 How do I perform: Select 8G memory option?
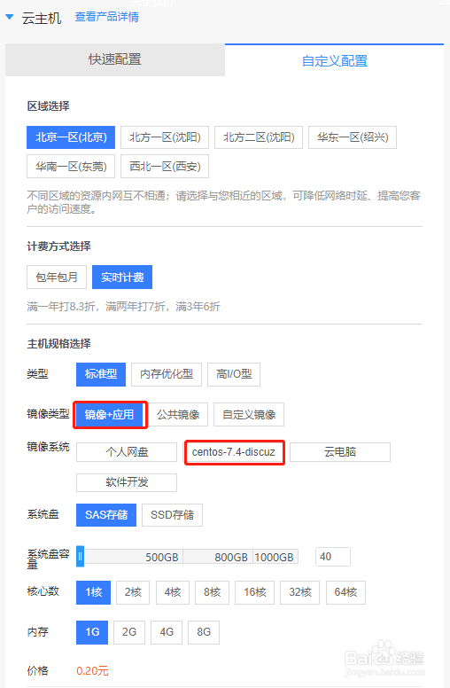coord(204,632)
